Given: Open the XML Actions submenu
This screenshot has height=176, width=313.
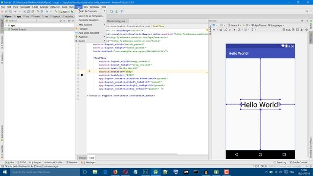Looking at the screenshot, I should 90,25.
